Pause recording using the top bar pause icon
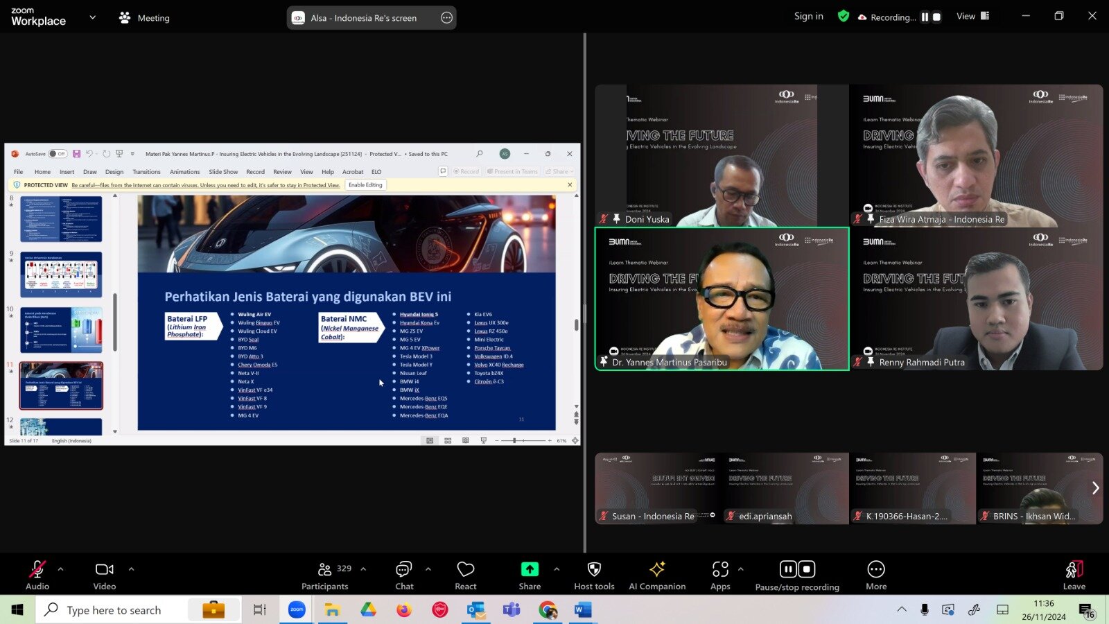1109x624 pixels. point(925,17)
